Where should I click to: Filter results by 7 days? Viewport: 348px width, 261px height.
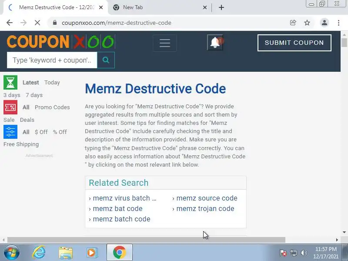point(34,95)
